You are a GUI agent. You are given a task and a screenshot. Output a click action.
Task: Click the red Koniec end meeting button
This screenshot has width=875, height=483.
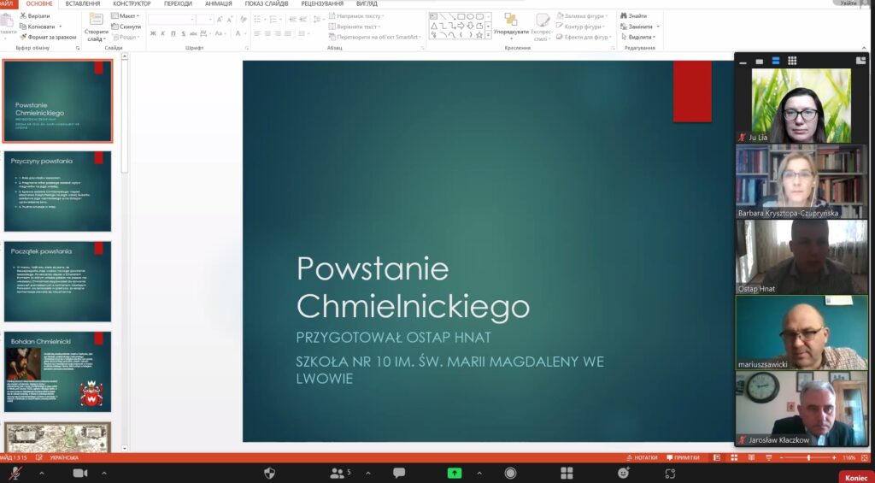(x=854, y=478)
